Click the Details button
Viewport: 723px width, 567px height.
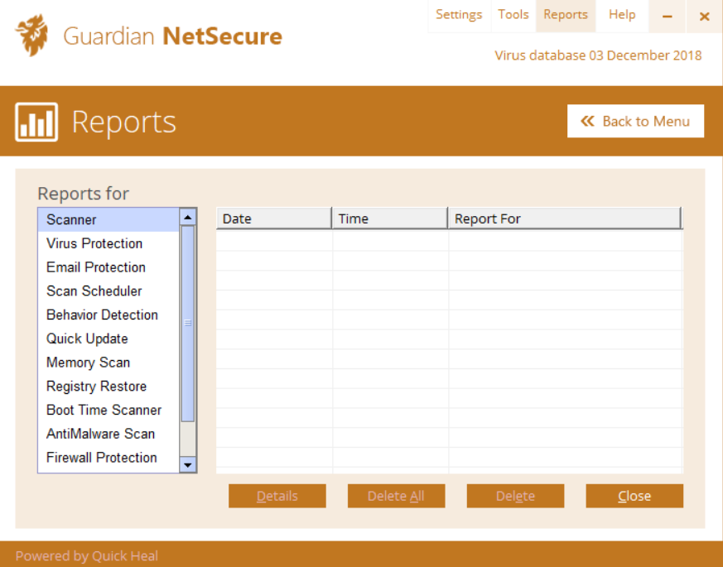(277, 496)
